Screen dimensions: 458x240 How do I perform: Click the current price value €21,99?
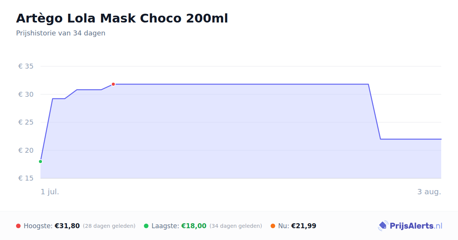[x=304, y=226]
